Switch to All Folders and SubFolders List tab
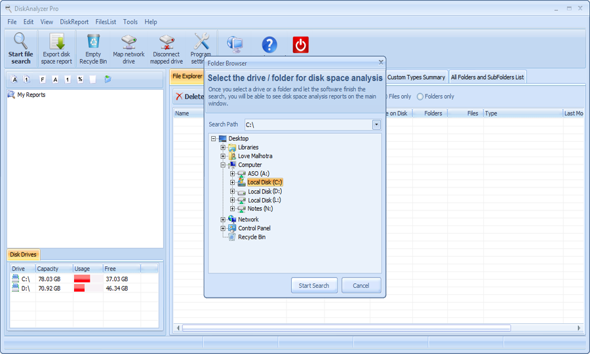Viewport: 590px width, 354px height. click(487, 77)
